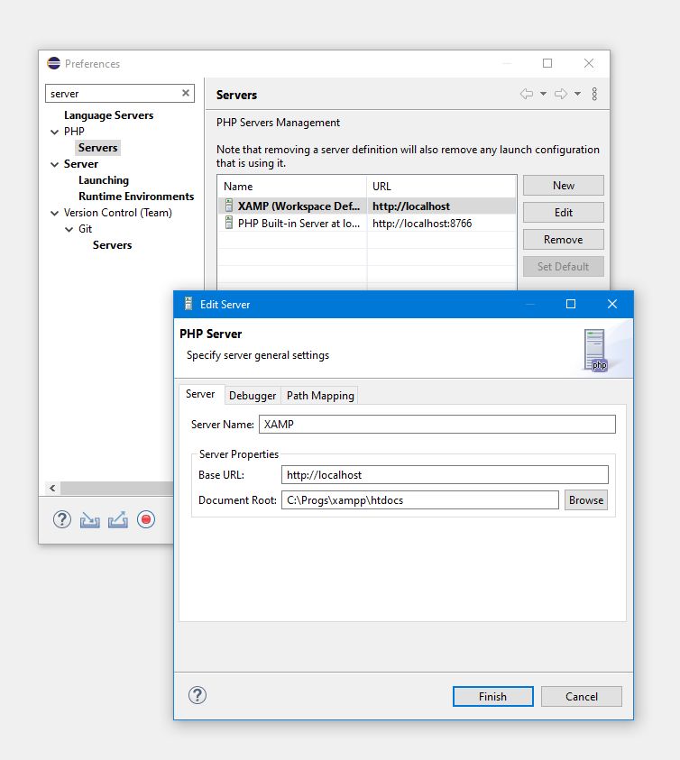This screenshot has width=680, height=760.
Task: Select Launching under Server
Action: pyautogui.click(x=104, y=179)
